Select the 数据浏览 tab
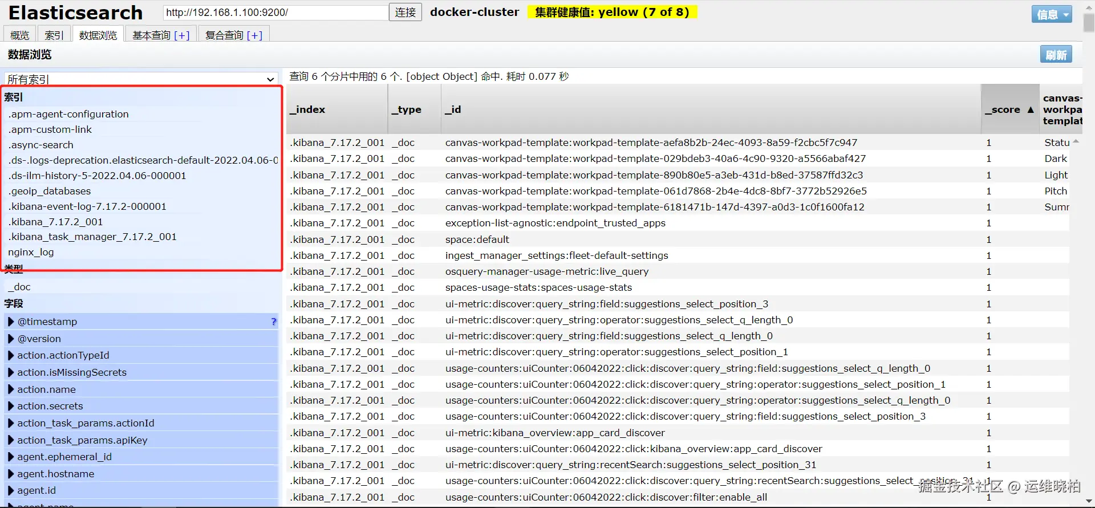 click(x=98, y=35)
